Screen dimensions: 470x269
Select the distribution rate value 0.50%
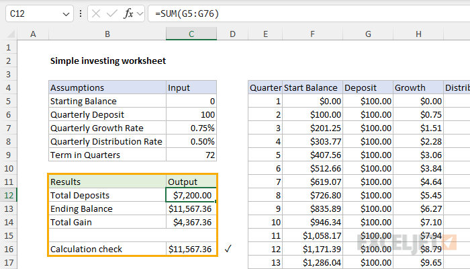[191, 141]
